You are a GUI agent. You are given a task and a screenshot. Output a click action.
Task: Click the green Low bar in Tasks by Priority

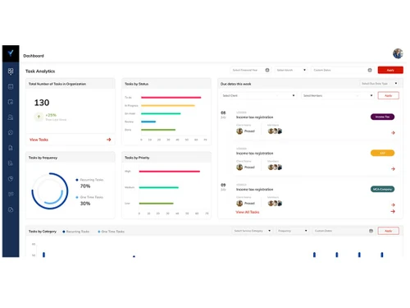[156, 204]
